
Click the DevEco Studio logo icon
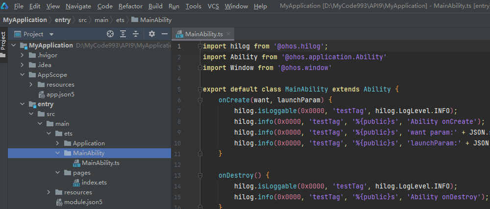tap(5, 6)
